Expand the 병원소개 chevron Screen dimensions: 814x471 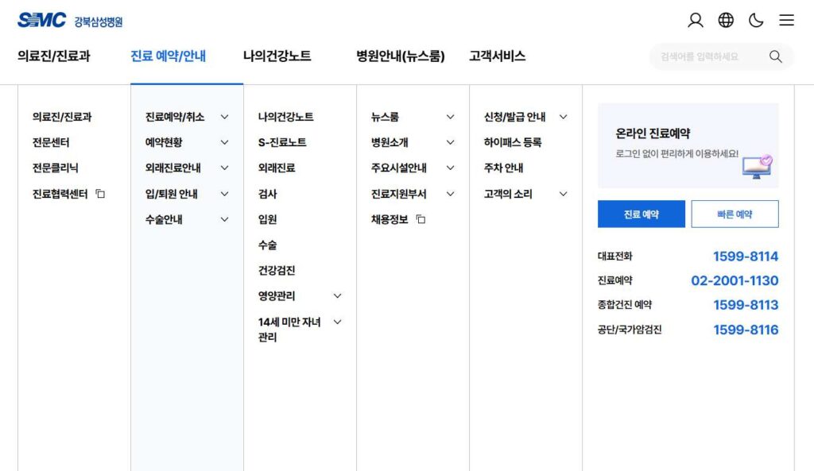tap(450, 142)
